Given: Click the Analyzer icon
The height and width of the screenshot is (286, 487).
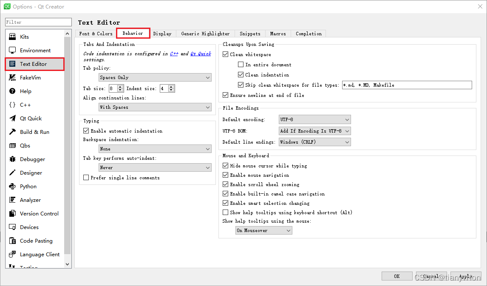Looking at the screenshot, I should coord(12,200).
